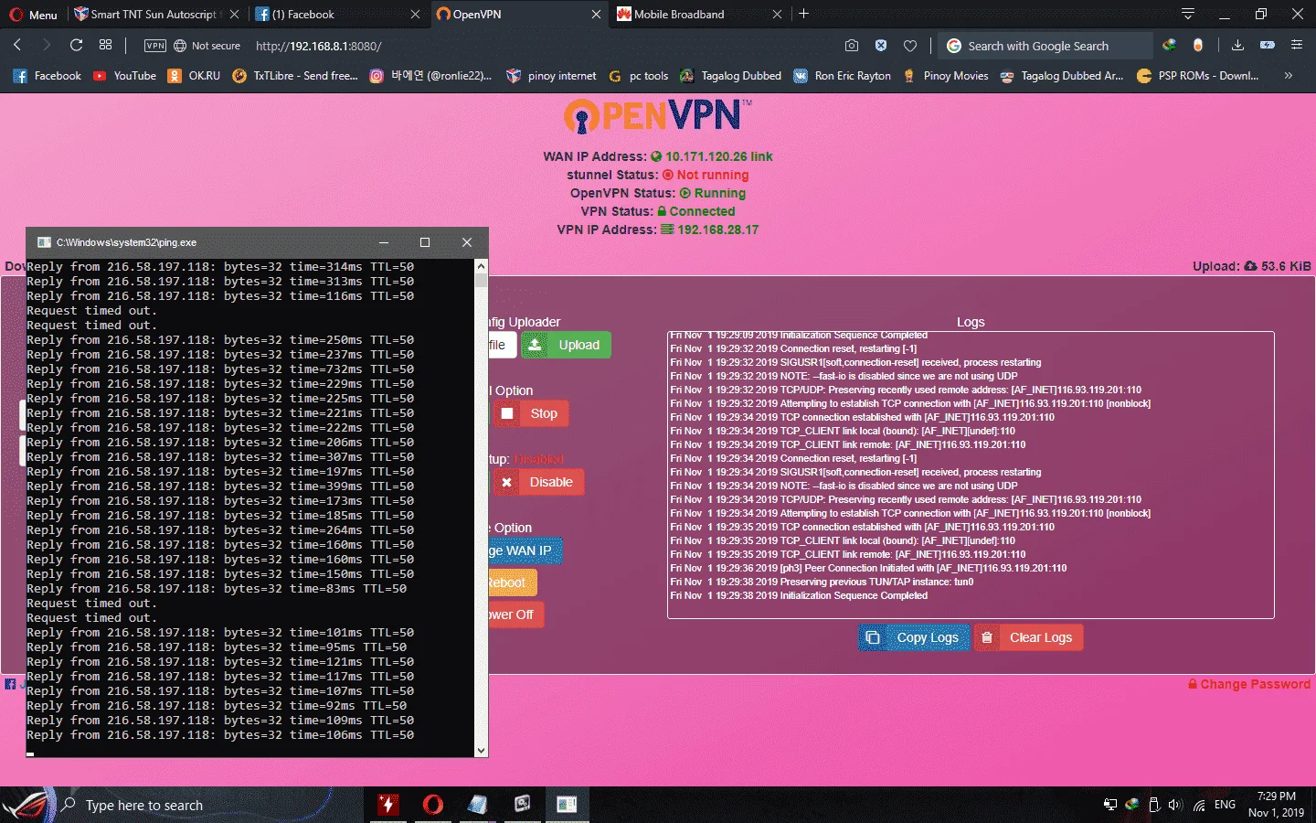Close the OpenVPN browser tab
The image size is (1316, 823).
(x=596, y=15)
